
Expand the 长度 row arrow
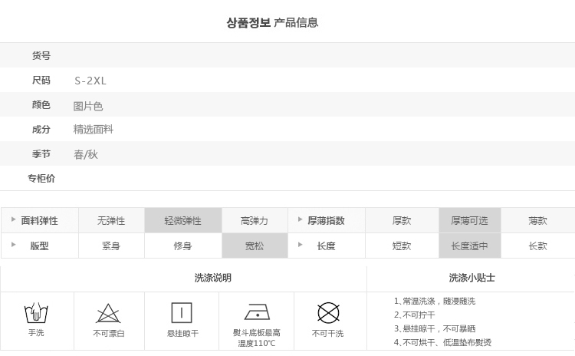(301, 246)
